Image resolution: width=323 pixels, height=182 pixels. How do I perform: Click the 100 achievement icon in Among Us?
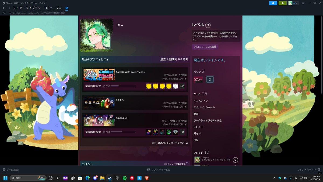tap(169, 132)
